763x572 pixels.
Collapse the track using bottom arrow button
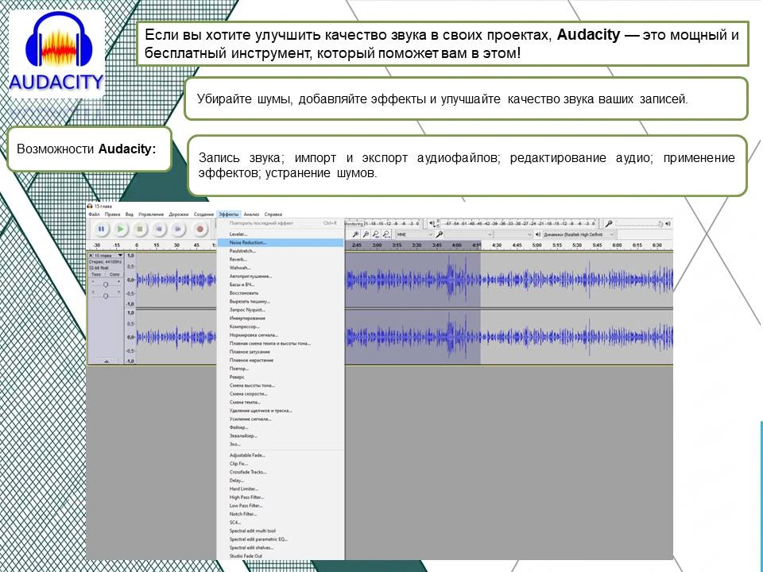coord(107,361)
